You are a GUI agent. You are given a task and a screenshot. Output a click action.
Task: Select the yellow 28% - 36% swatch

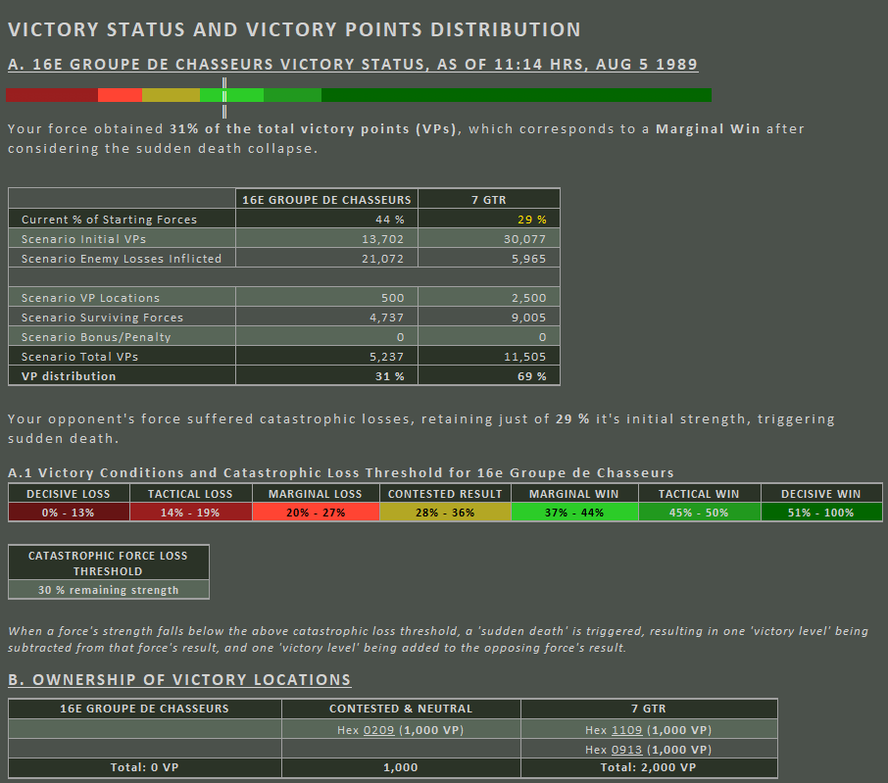click(x=445, y=513)
